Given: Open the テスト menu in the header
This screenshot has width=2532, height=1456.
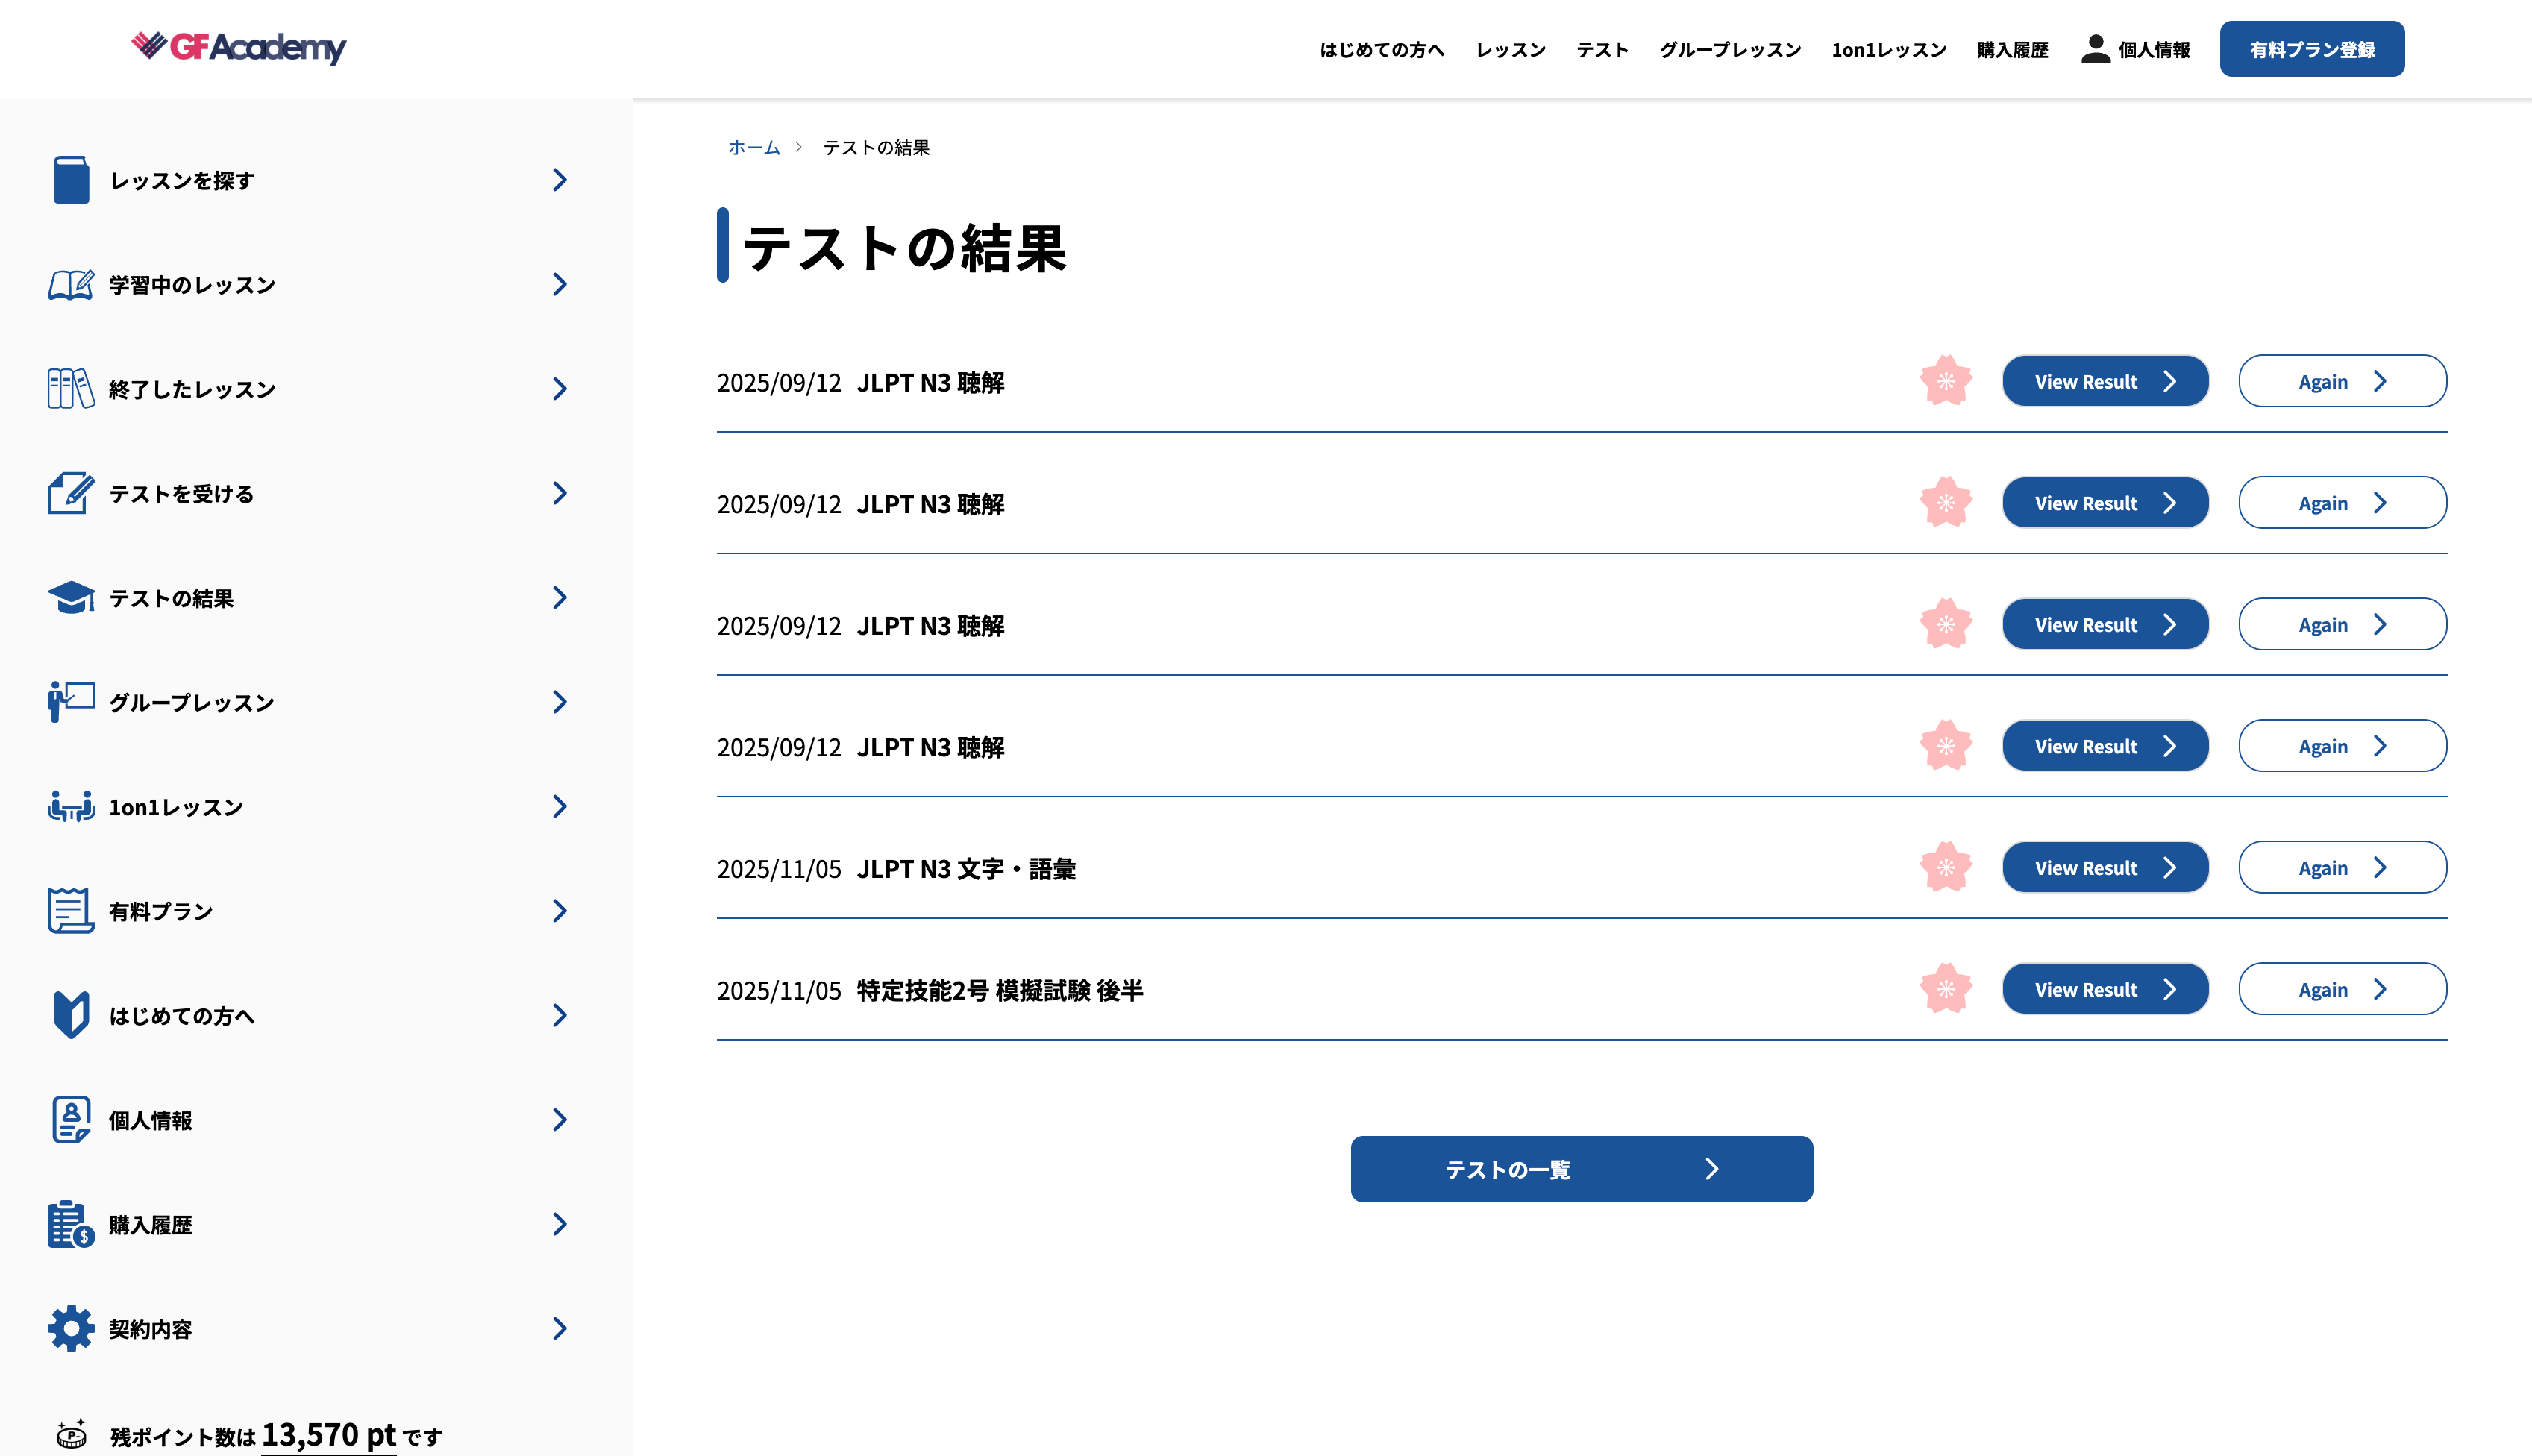Looking at the screenshot, I should (1601, 49).
